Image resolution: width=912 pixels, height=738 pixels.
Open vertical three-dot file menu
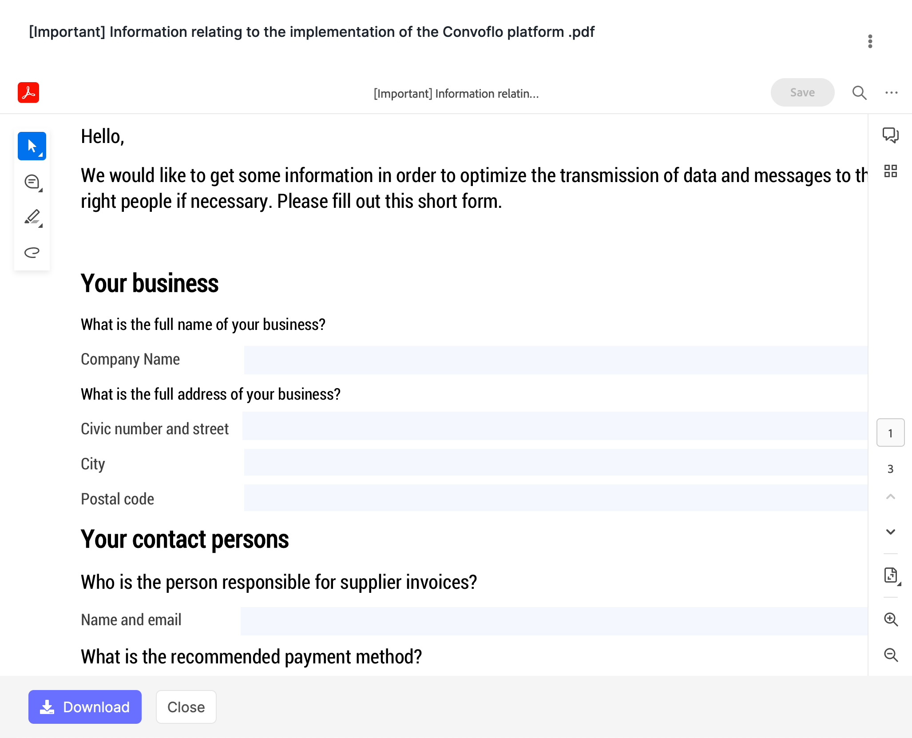coord(870,41)
